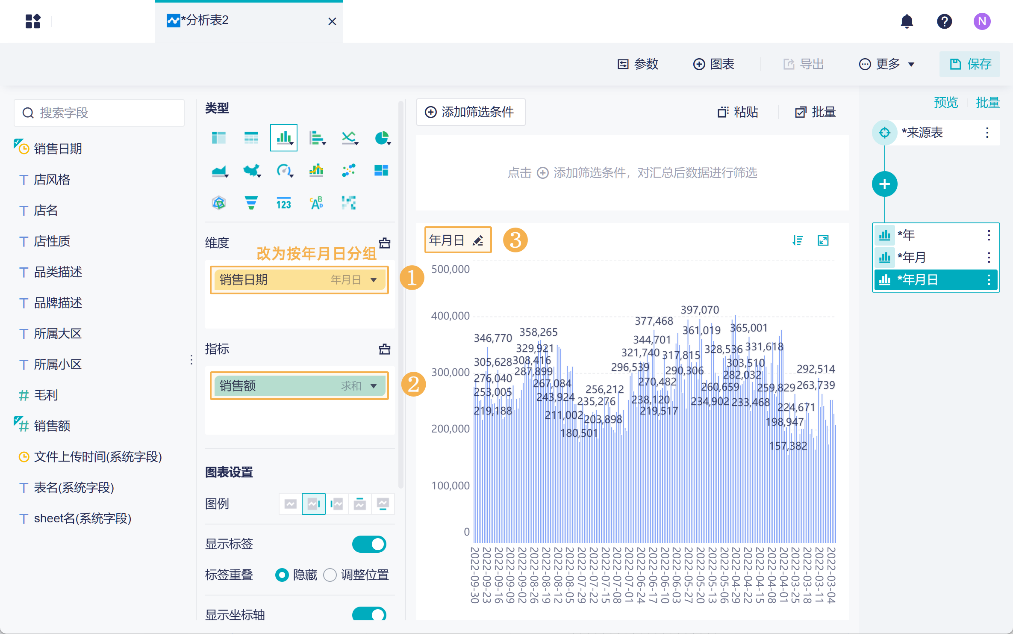Image resolution: width=1013 pixels, height=634 pixels.
Task: Toggle the 显示标签 switch off
Action: 369,544
